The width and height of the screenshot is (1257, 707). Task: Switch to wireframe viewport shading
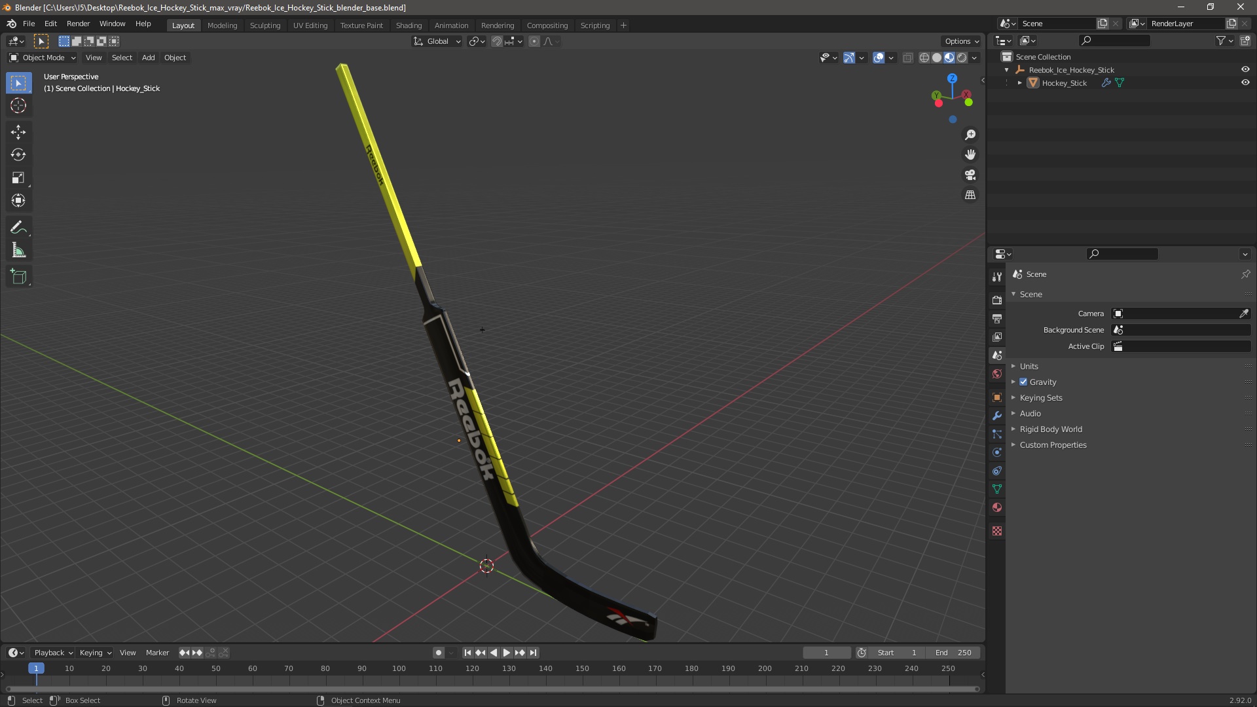pos(924,58)
